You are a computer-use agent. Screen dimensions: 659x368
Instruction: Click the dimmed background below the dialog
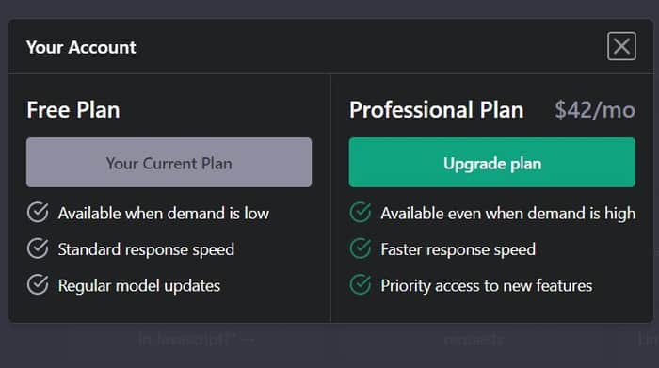pyautogui.click(x=329, y=346)
